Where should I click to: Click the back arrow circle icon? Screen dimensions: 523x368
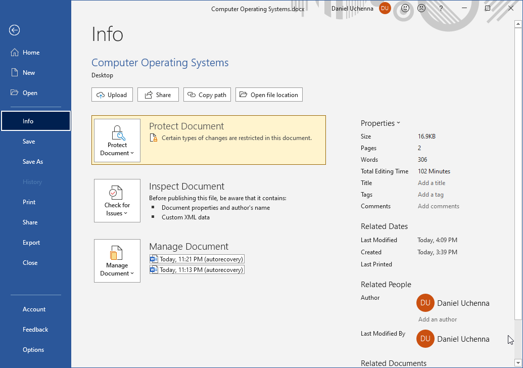pos(14,30)
